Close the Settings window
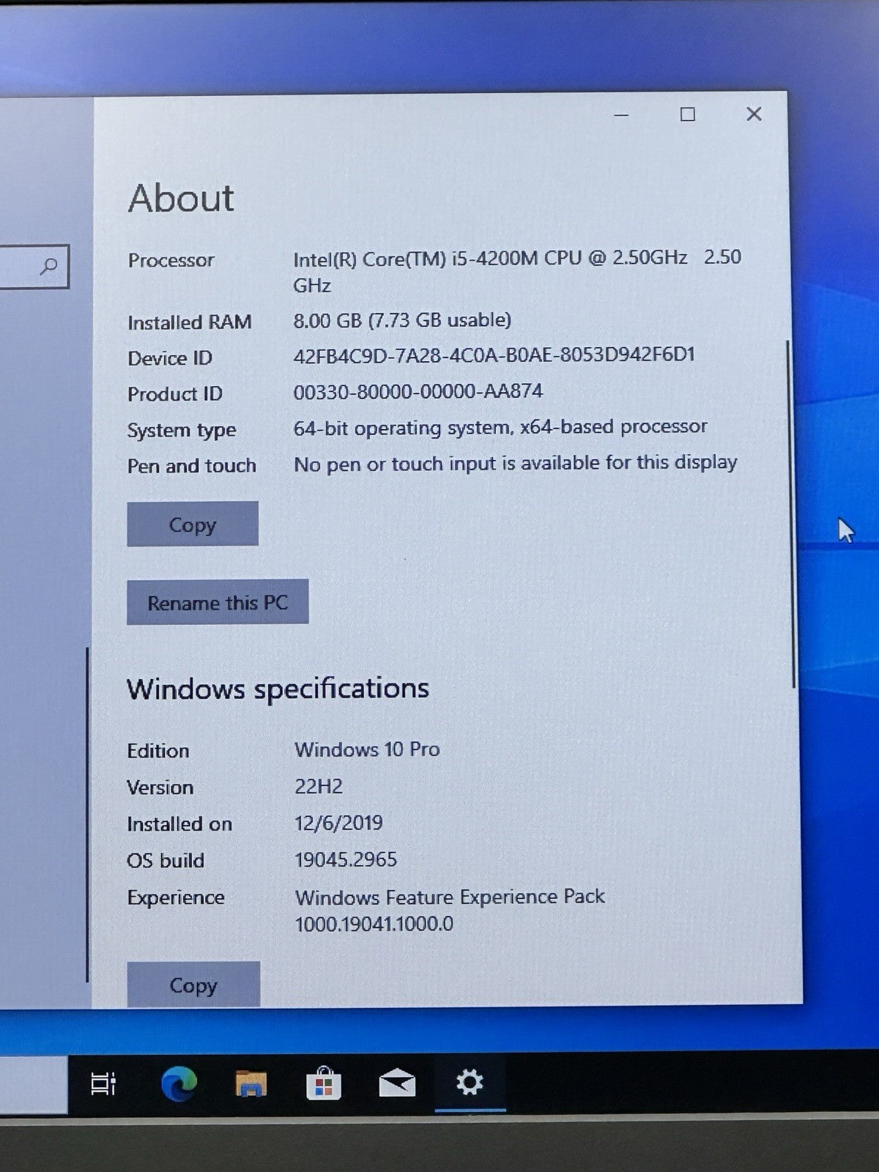This screenshot has width=879, height=1172. (754, 114)
